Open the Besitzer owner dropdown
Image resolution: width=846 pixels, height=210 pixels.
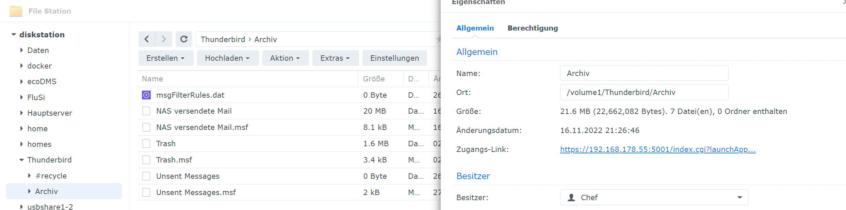pos(739,197)
